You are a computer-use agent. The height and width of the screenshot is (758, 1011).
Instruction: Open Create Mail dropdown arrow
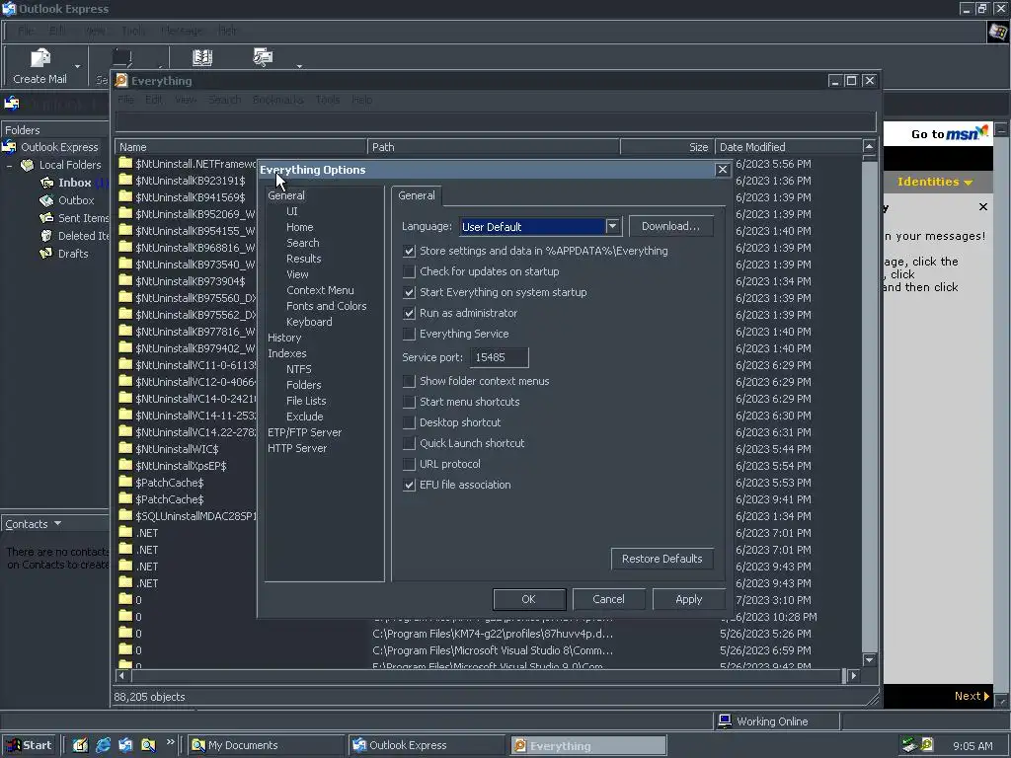click(x=77, y=66)
